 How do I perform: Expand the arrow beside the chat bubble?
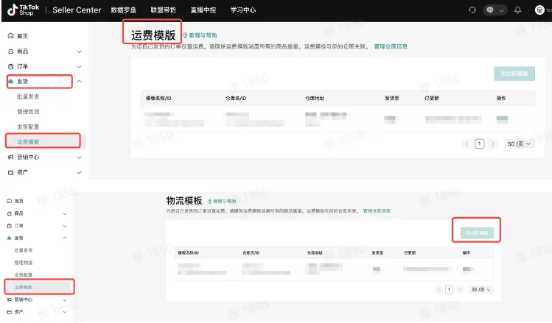(501, 10)
